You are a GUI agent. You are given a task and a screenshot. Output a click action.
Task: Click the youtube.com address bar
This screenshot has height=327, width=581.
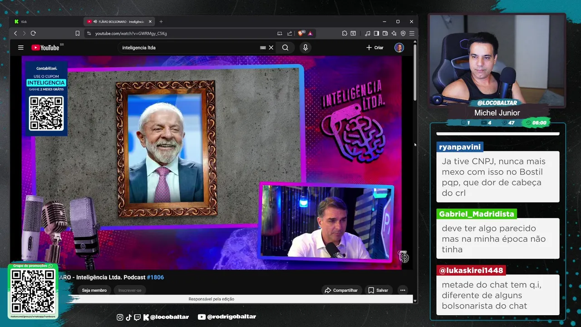point(182,33)
